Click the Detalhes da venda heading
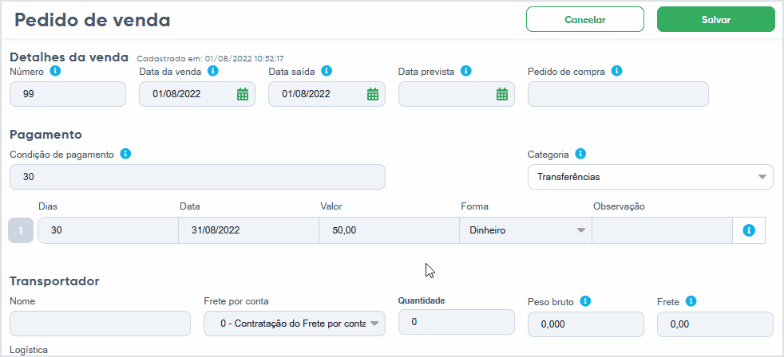Screen dimensions: 784x357 point(69,57)
